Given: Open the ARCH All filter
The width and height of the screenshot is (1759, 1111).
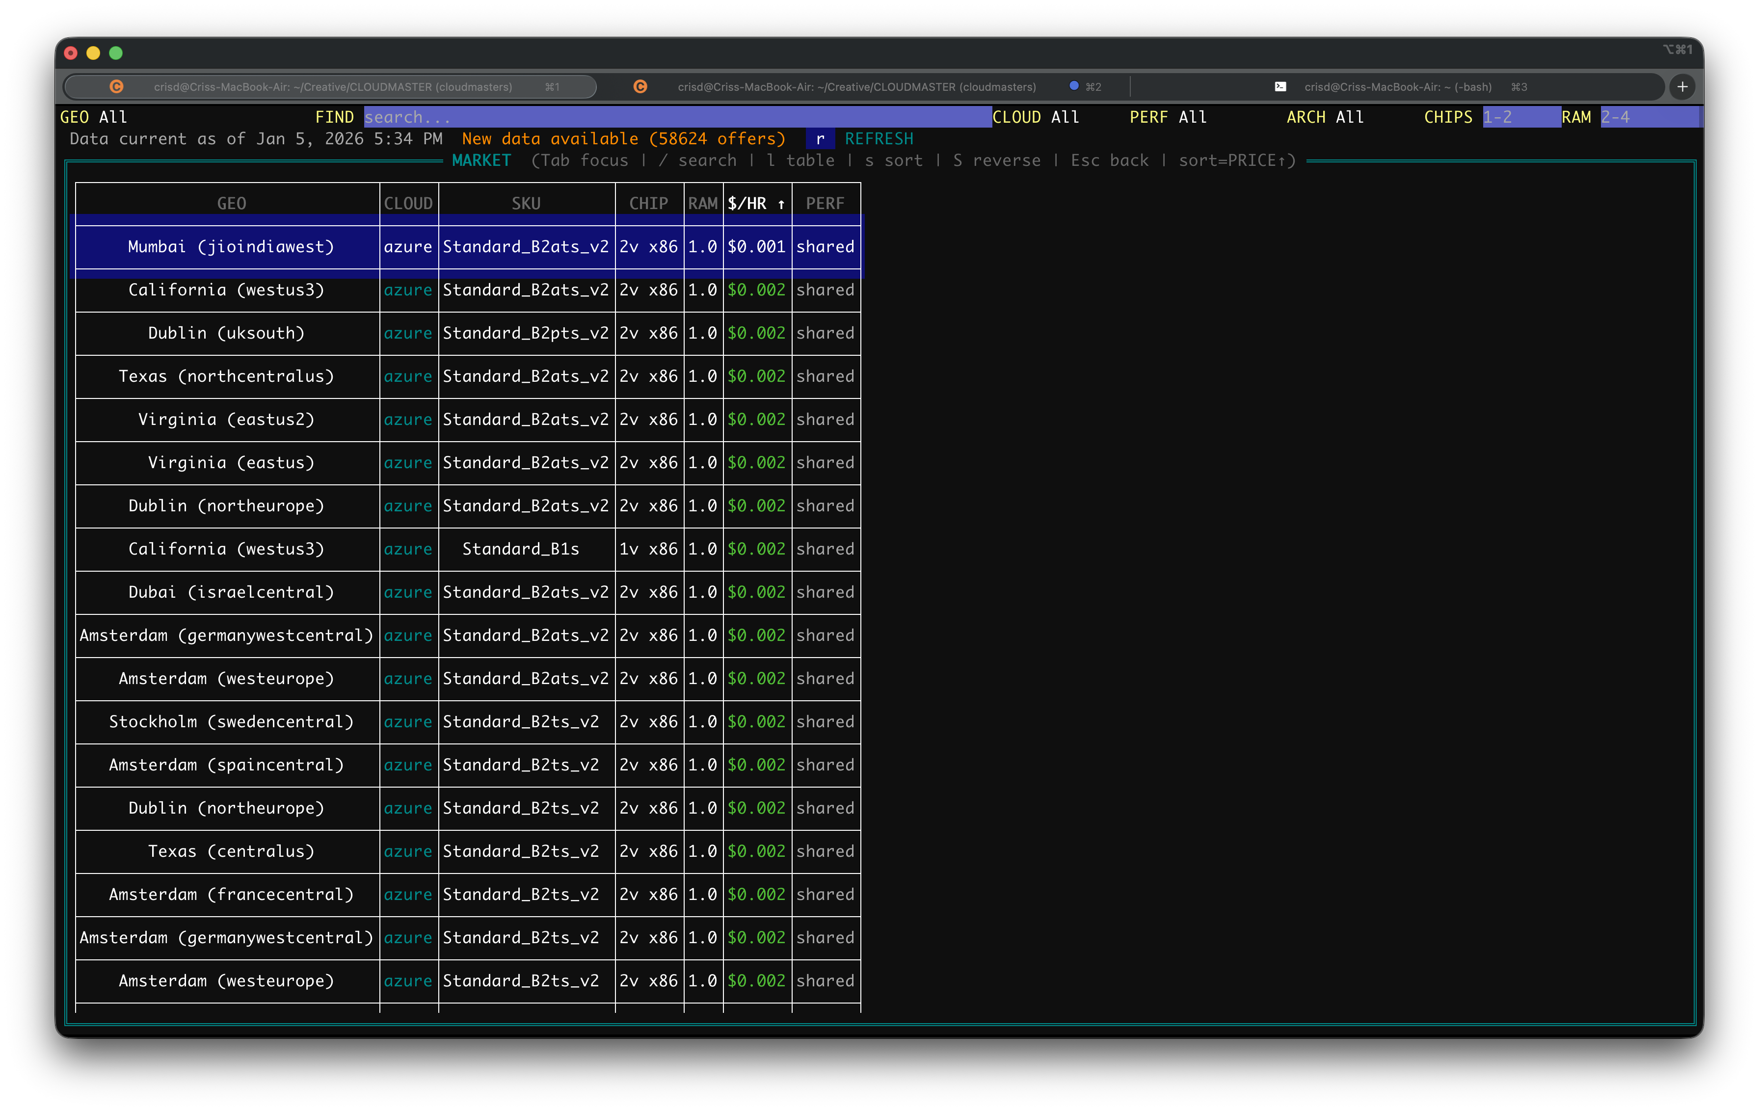Looking at the screenshot, I should point(1324,118).
